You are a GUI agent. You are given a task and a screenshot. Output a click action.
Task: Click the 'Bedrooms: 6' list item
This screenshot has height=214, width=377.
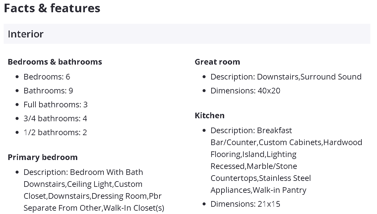pos(47,77)
